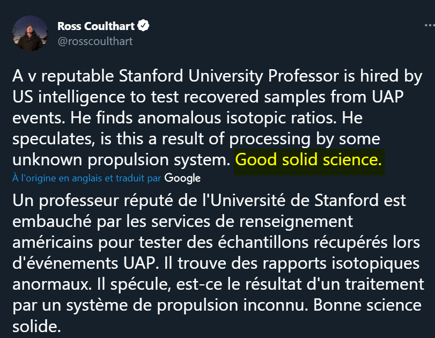435x338 pixels.
Task: Click 'unknown propulsion system' in the English tweet
Action: point(121,160)
